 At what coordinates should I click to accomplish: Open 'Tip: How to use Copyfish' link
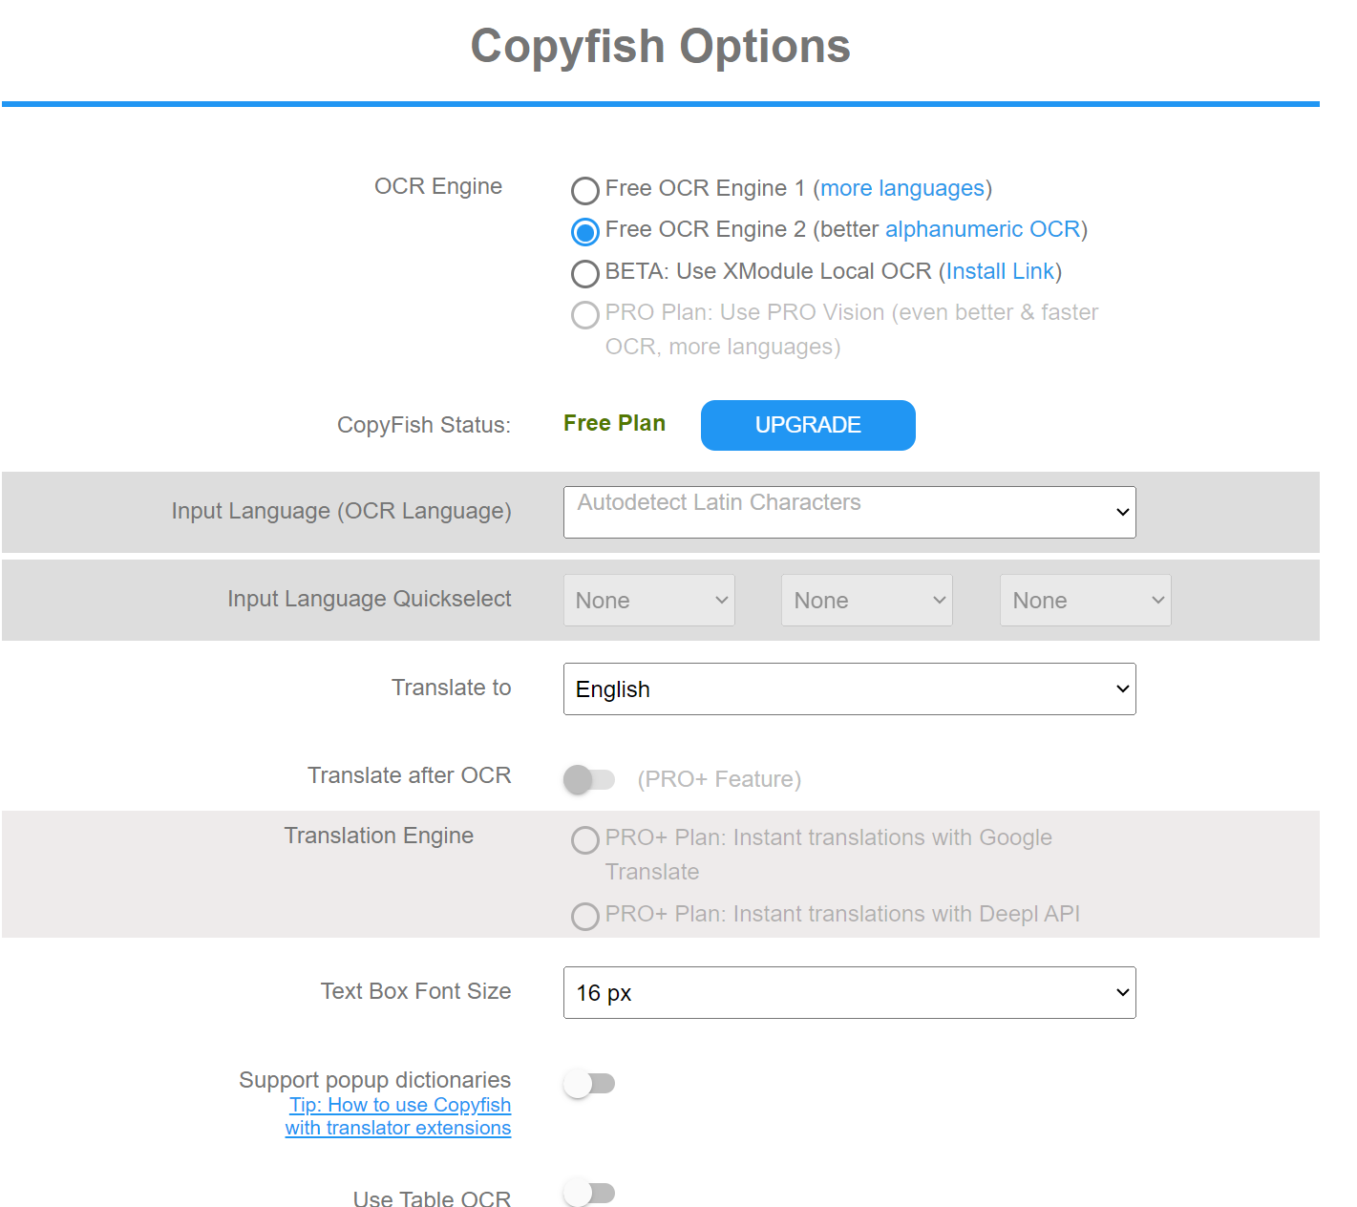pos(398,1116)
